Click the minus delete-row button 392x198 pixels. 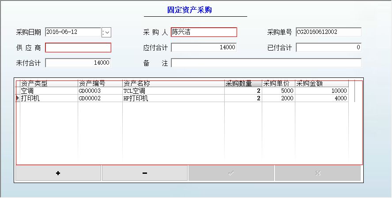[144, 173]
